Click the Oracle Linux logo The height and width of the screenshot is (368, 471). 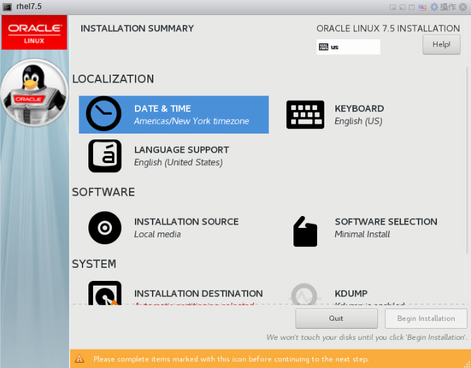(34, 33)
